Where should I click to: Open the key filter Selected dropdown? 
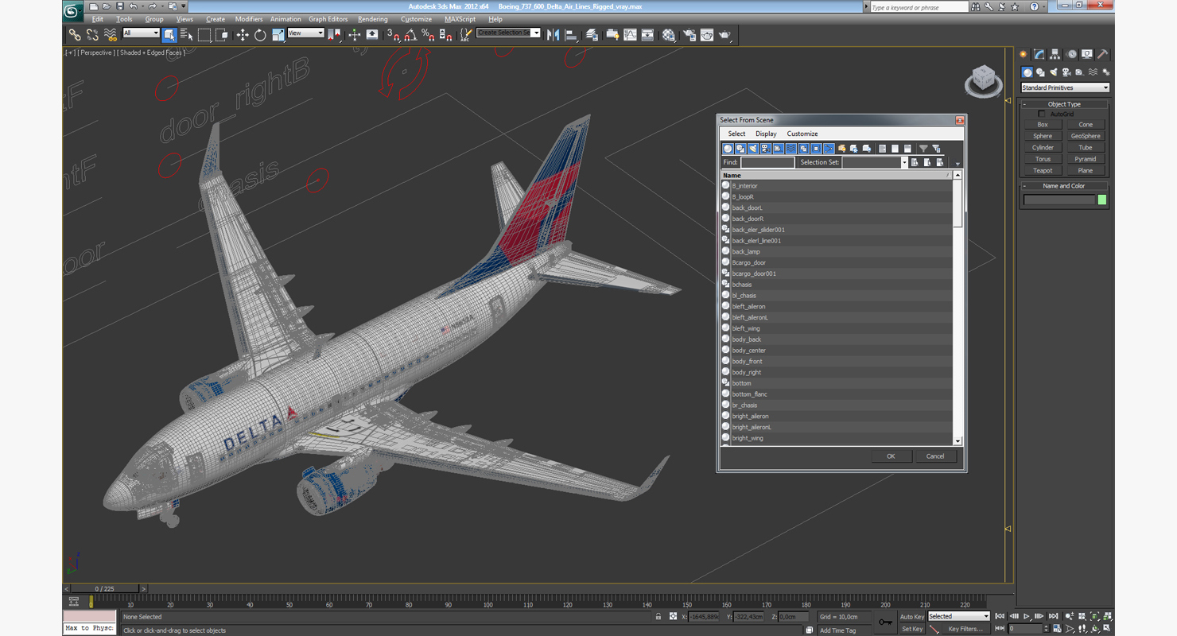[959, 616]
